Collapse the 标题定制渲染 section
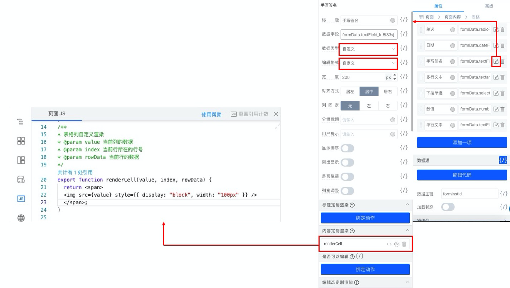This screenshot has height=288, width=510. coord(407,205)
